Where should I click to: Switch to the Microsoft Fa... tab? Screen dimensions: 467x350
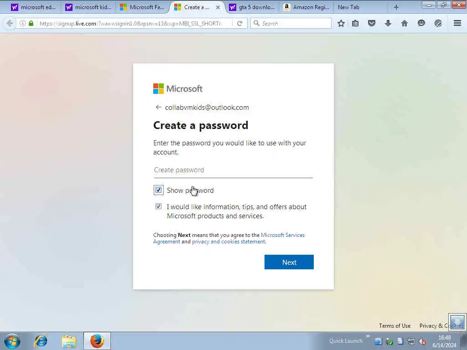pyautogui.click(x=142, y=7)
